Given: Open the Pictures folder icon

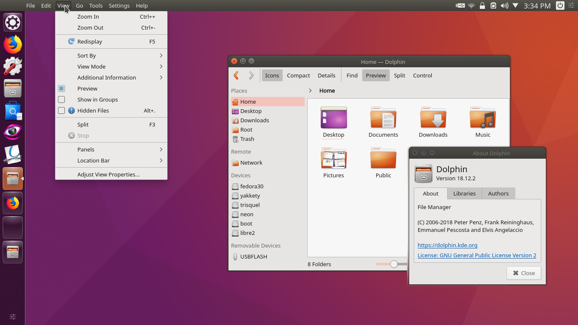Looking at the screenshot, I should [x=333, y=158].
